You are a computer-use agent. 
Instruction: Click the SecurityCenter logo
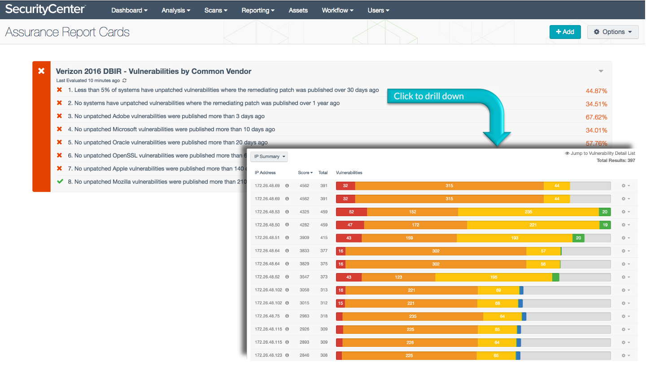(x=45, y=9)
